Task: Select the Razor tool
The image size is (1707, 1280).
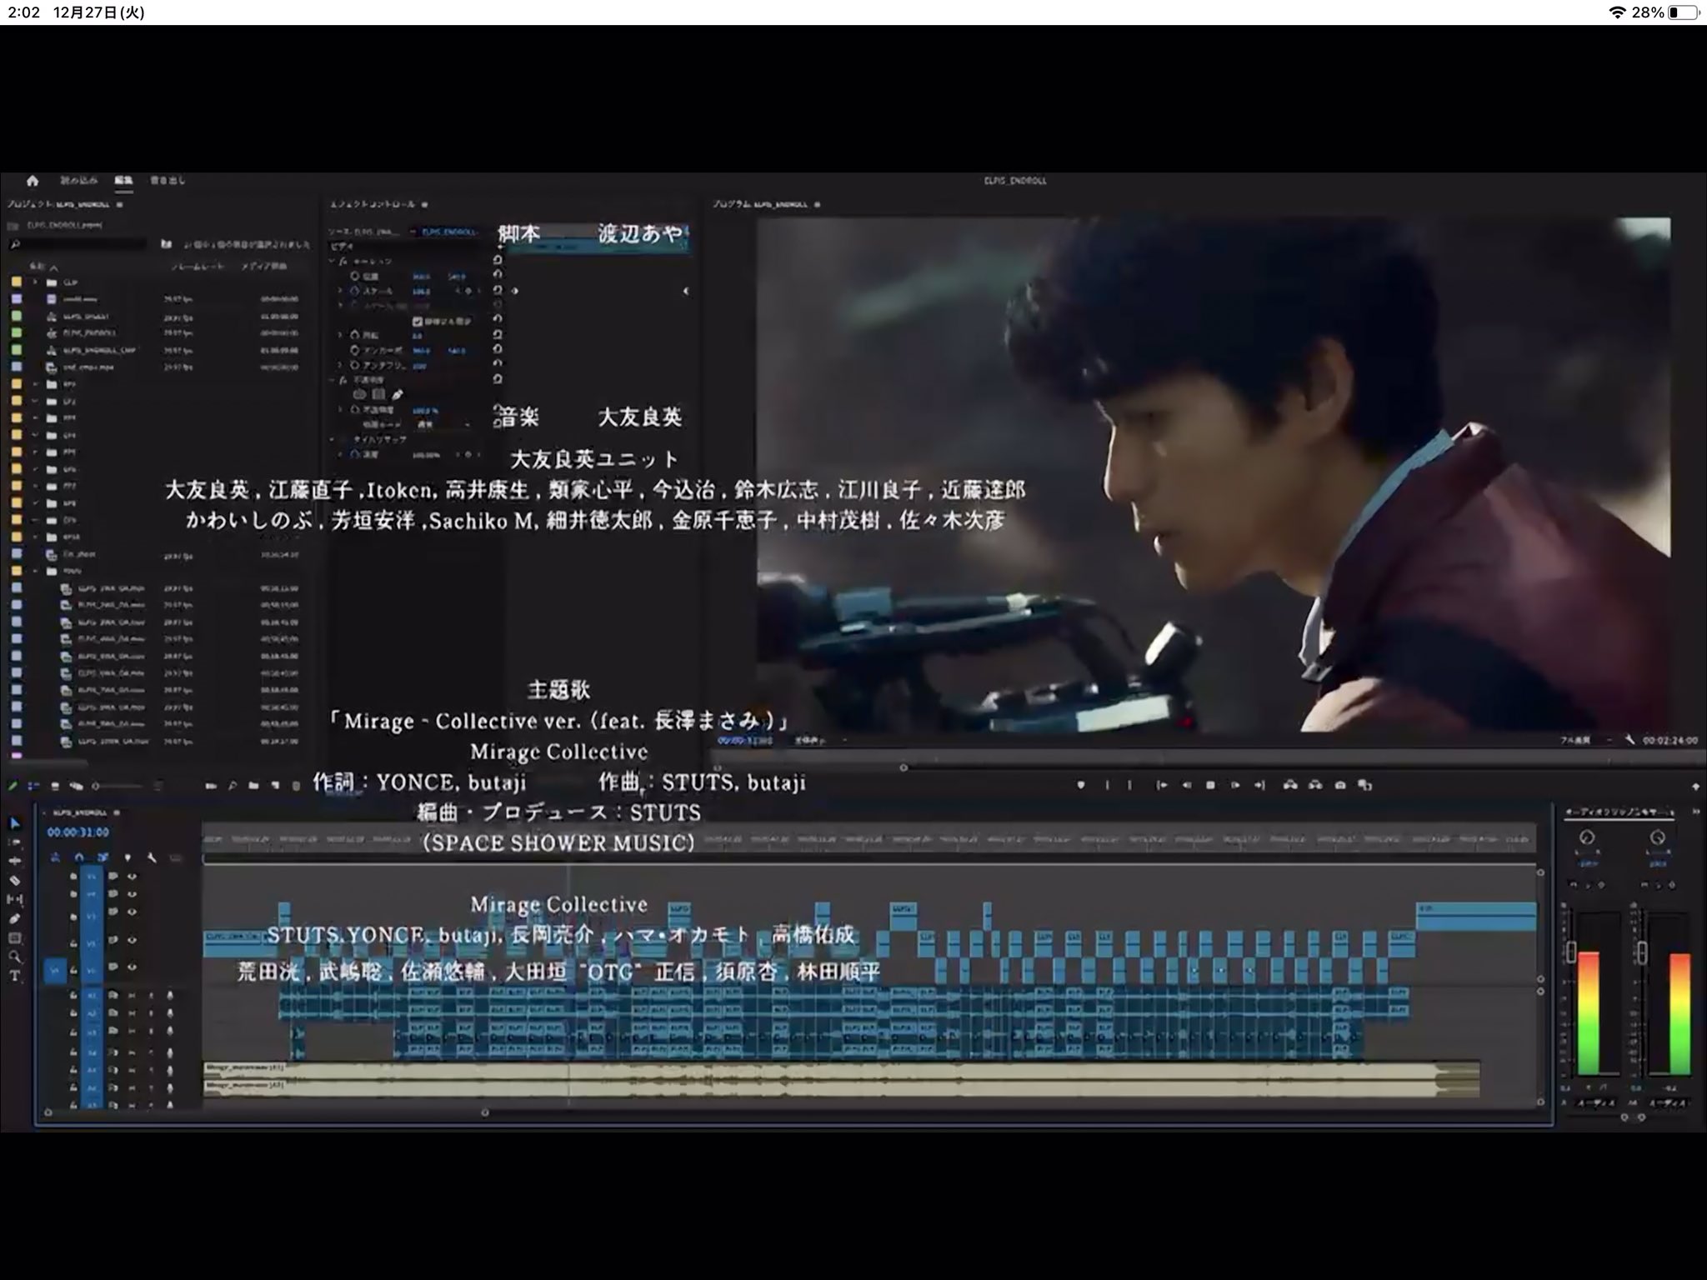Action: (x=15, y=881)
